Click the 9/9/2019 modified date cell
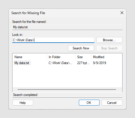Screen dimensions: 135x118 100,63
